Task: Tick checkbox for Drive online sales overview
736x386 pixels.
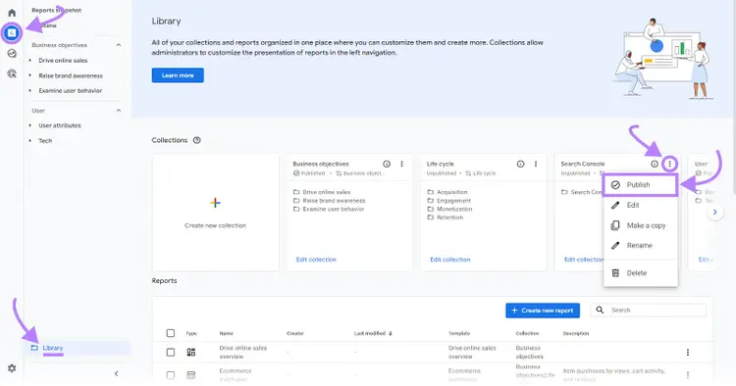Action: pyautogui.click(x=171, y=353)
